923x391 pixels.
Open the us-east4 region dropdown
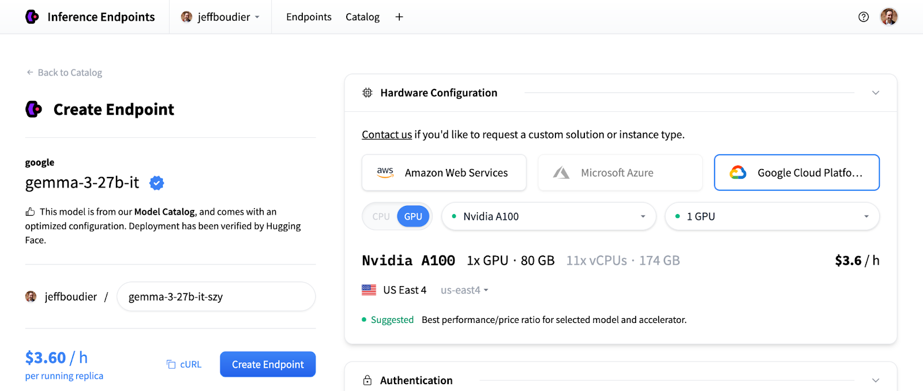tap(464, 290)
